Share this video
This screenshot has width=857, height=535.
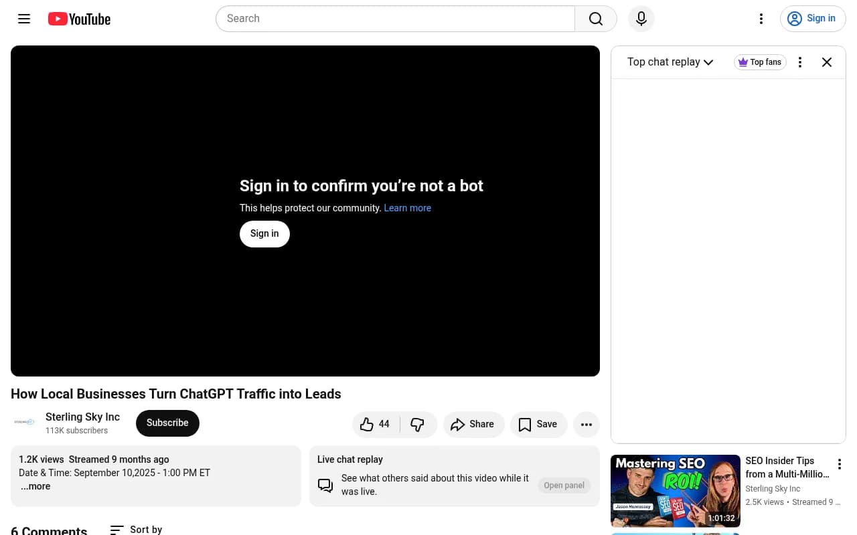pos(473,425)
